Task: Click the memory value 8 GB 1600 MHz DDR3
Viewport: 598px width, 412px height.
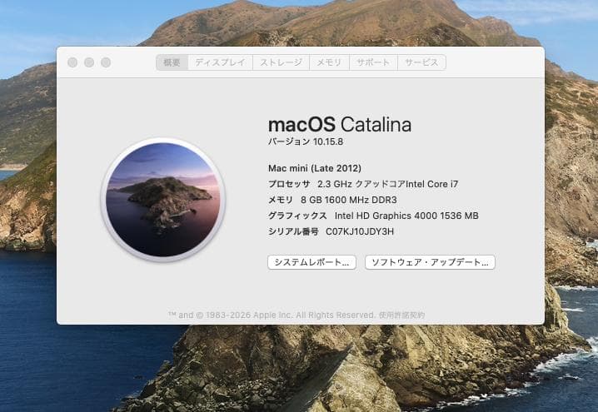Action: click(x=349, y=200)
